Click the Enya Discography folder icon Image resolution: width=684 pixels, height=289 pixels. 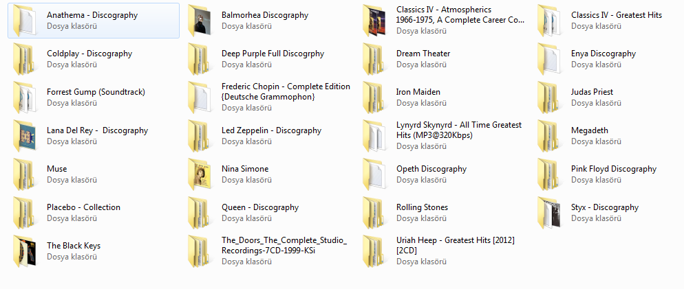coord(550,59)
